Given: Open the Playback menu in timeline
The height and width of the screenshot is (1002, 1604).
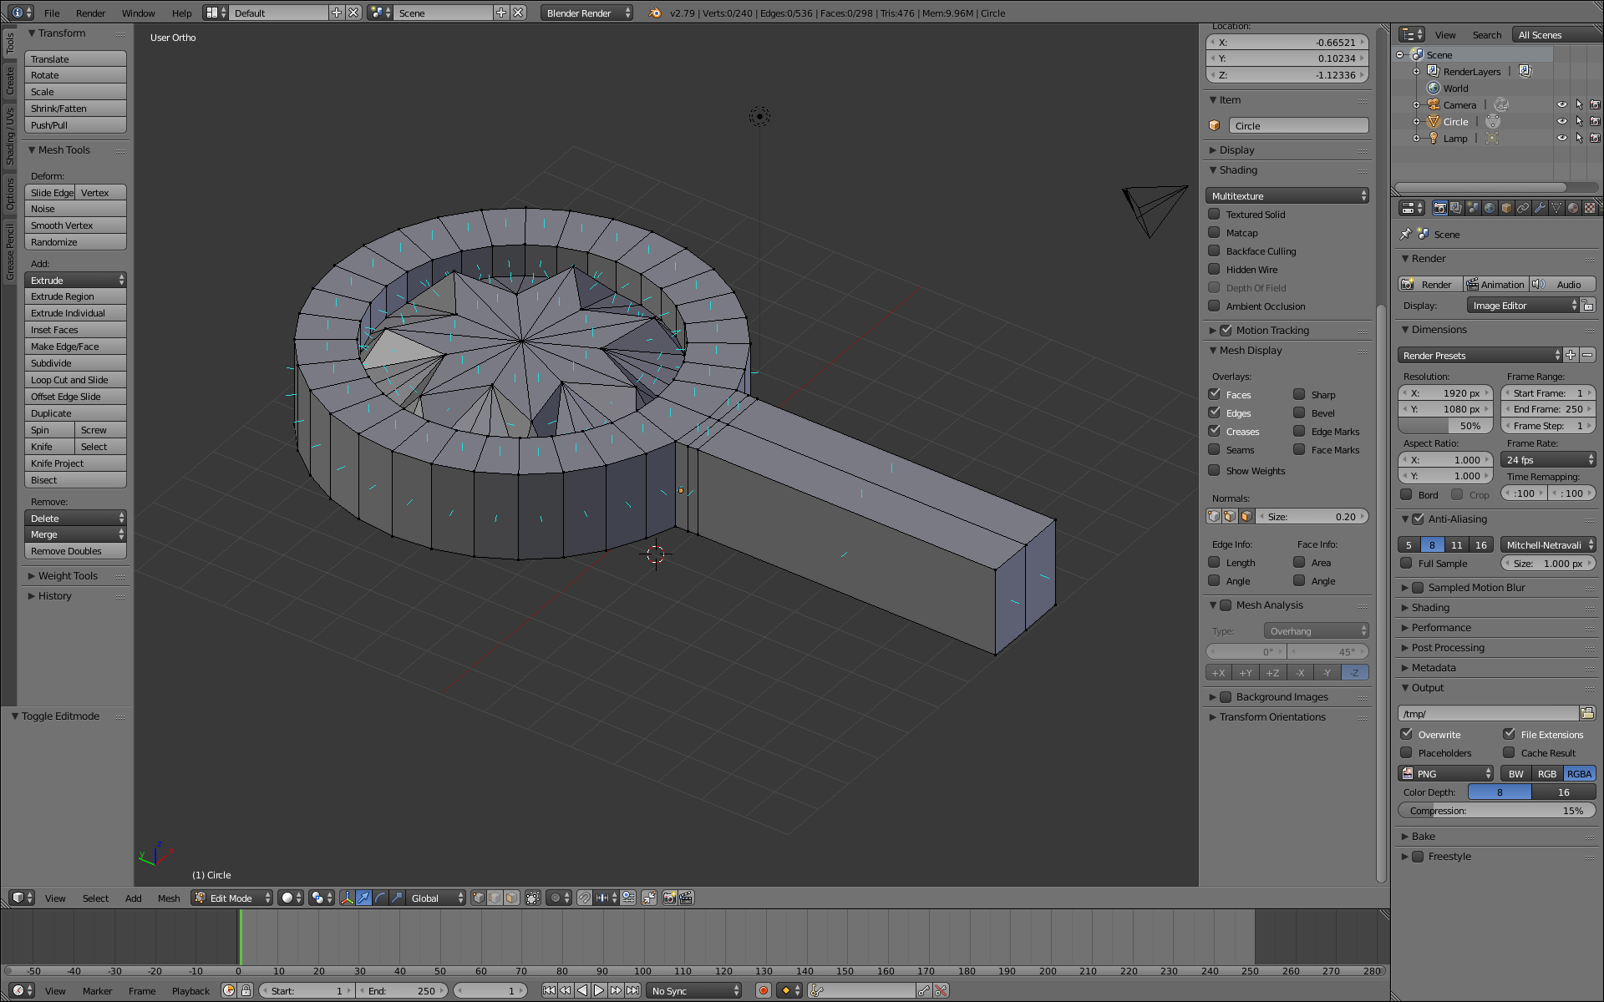Looking at the screenshot, I should pos(190,990).
